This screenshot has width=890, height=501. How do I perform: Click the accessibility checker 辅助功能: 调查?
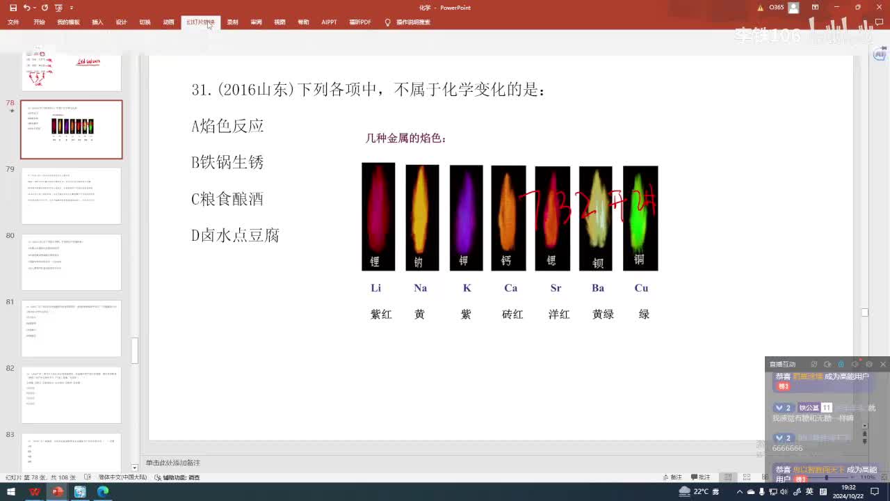click(x=177, y=477)
